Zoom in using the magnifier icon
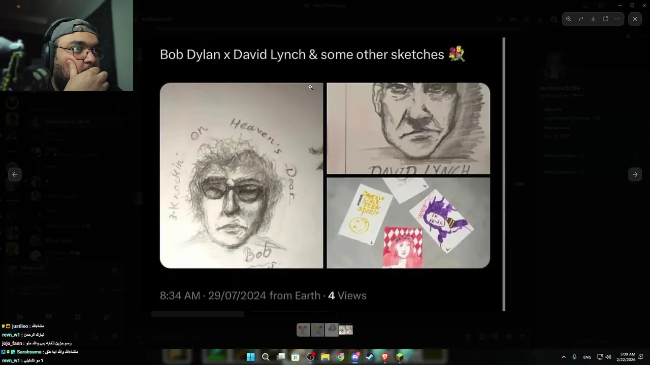This screenshot has height=365, width=650. (x=569, y=19)
